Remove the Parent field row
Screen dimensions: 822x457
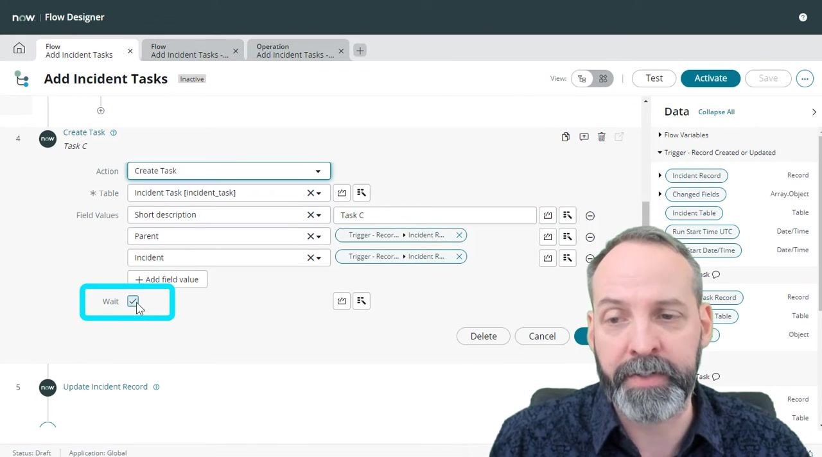tap(590, 237)
